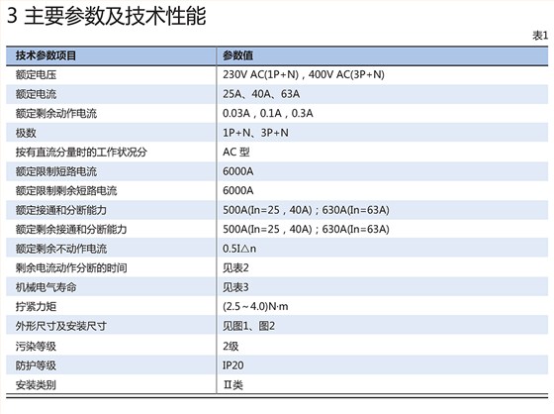Click the section heading 主要参数及技术性能
This screenshot has height=414, width=554.
115,16
